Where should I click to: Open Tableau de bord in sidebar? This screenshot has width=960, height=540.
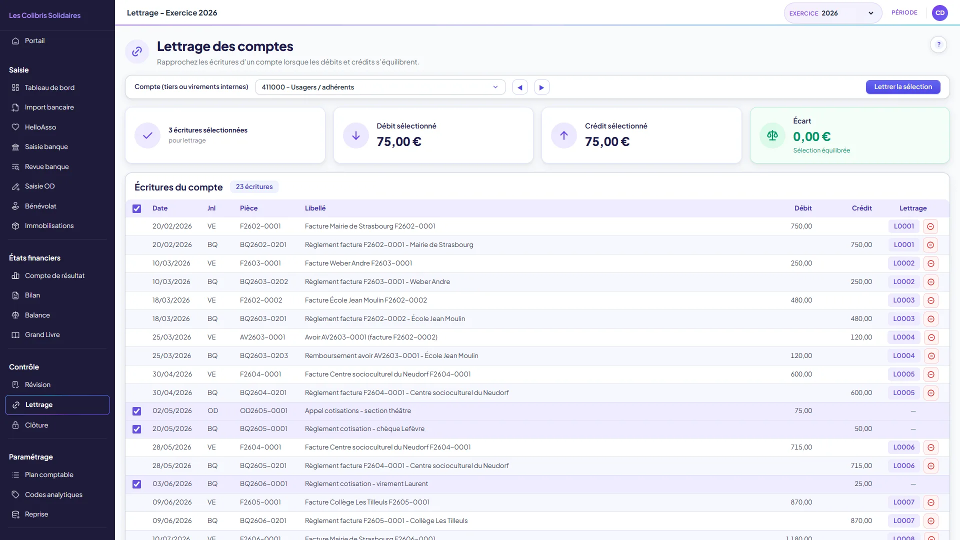pos(57,87)
